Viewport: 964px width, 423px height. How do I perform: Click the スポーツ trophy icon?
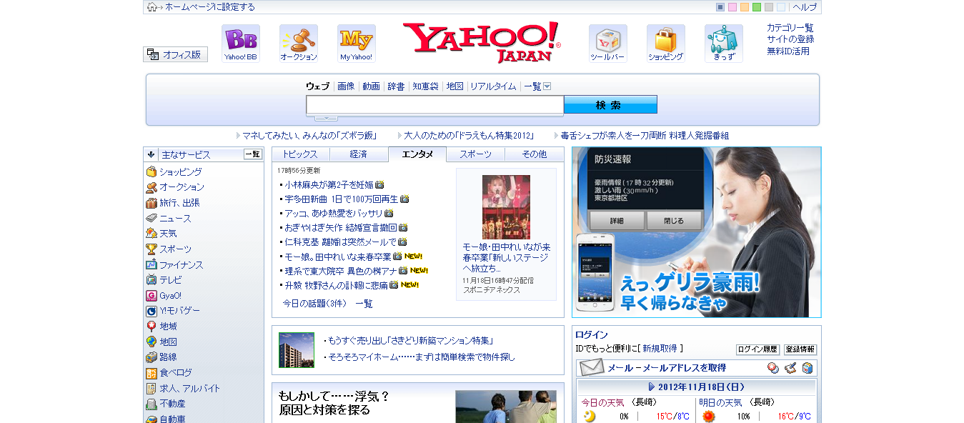pos(151,249)
